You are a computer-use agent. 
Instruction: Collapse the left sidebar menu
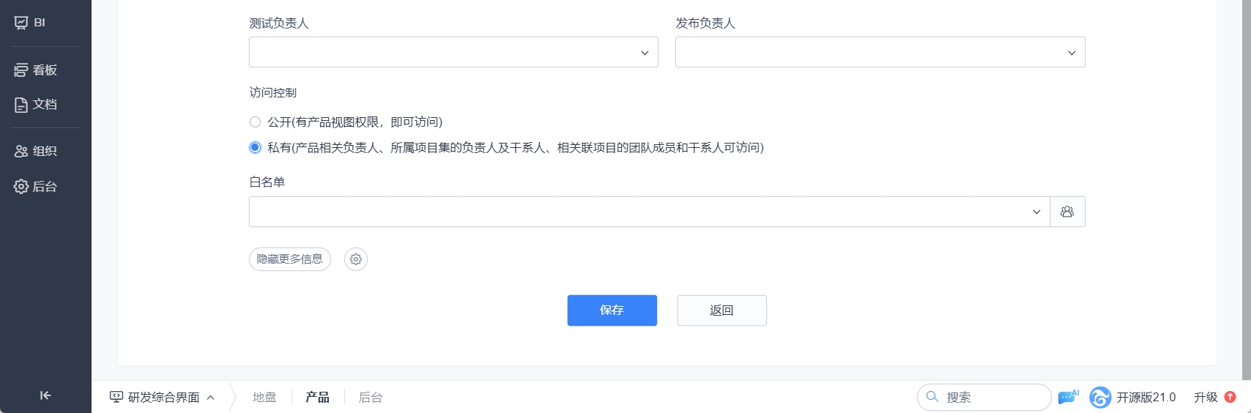(45, 395)
